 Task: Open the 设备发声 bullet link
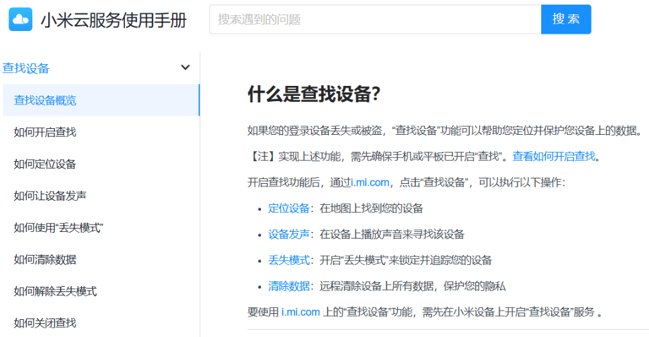point(289,235)
